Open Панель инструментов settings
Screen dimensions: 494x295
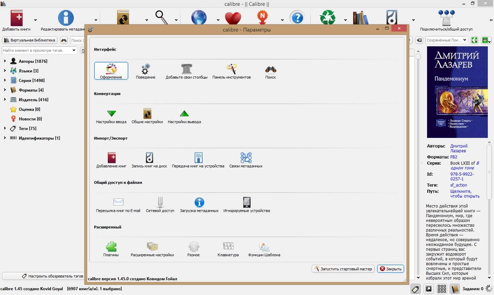[231, 71]
